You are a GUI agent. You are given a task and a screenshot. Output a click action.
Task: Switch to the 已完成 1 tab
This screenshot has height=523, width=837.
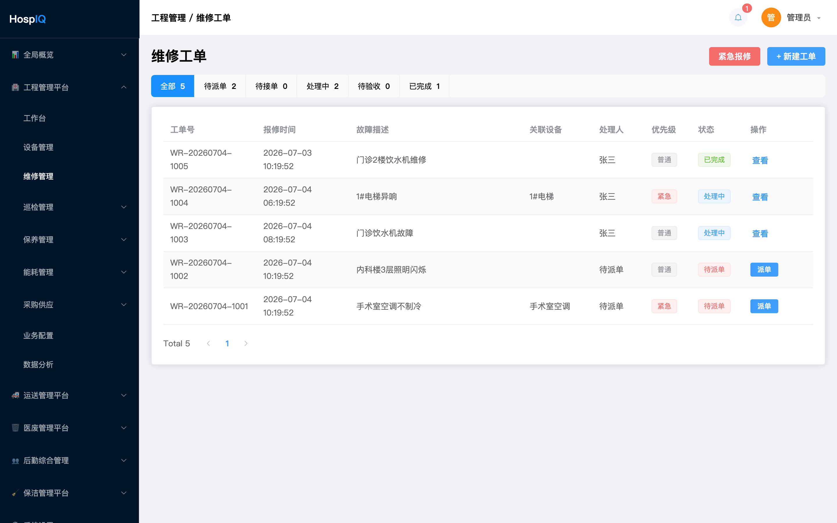coord(424,86)
